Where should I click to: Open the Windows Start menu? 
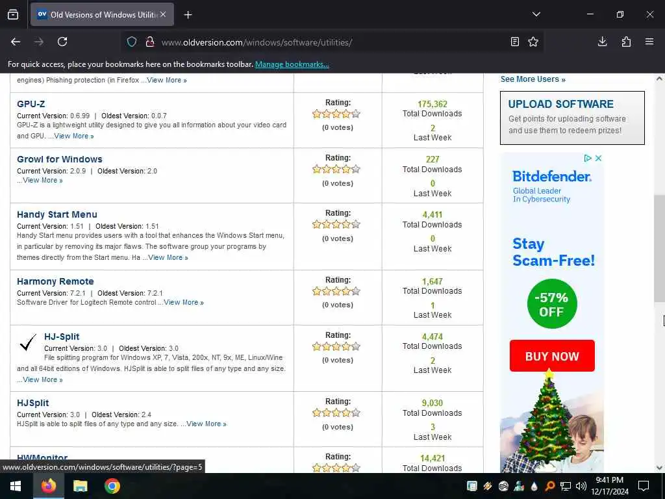(16, 486)
